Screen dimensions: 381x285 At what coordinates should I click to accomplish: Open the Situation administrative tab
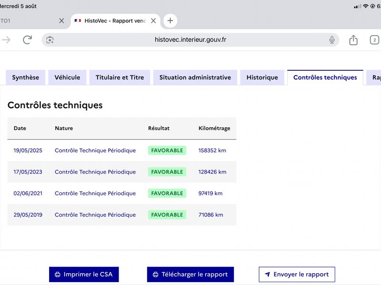195,77
